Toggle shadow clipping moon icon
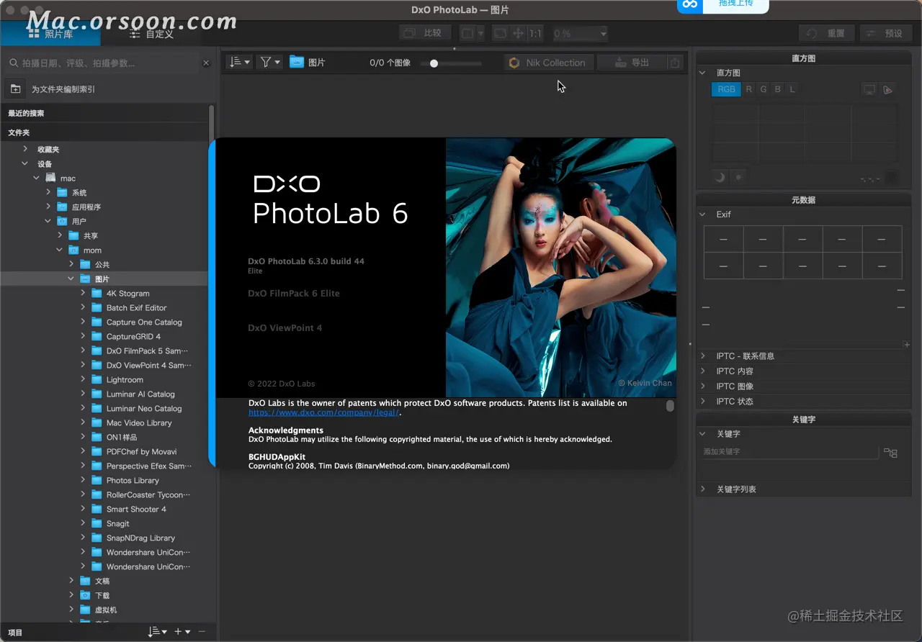This screenshot has height=642, width=922. [720, 177]
